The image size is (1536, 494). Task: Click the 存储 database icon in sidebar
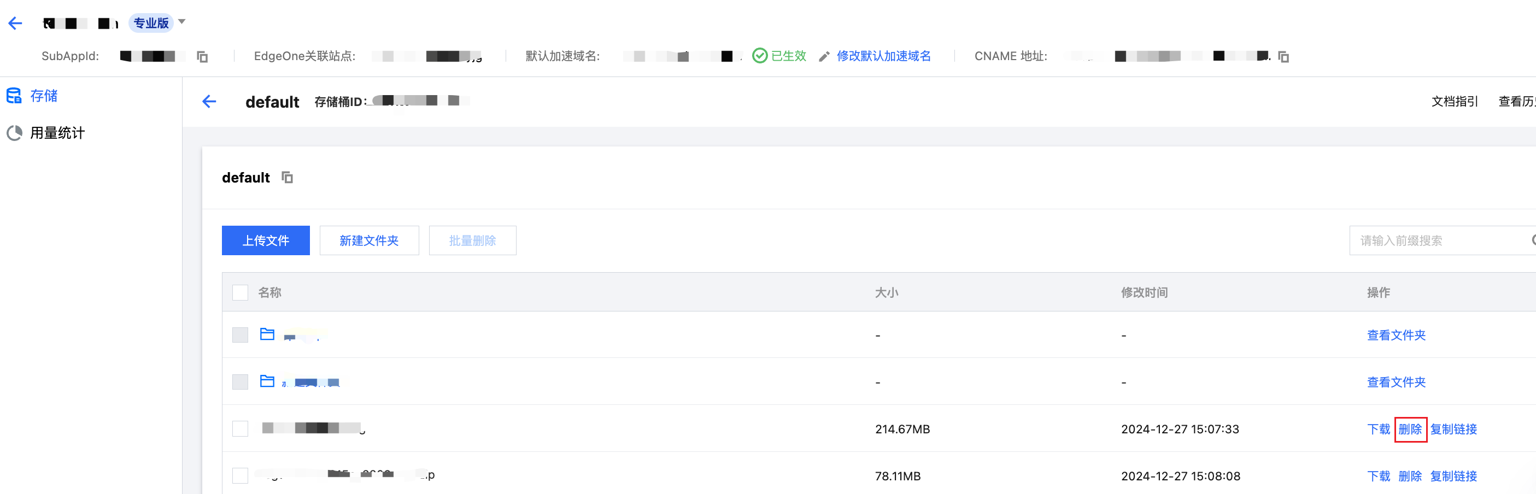[14, 95]
